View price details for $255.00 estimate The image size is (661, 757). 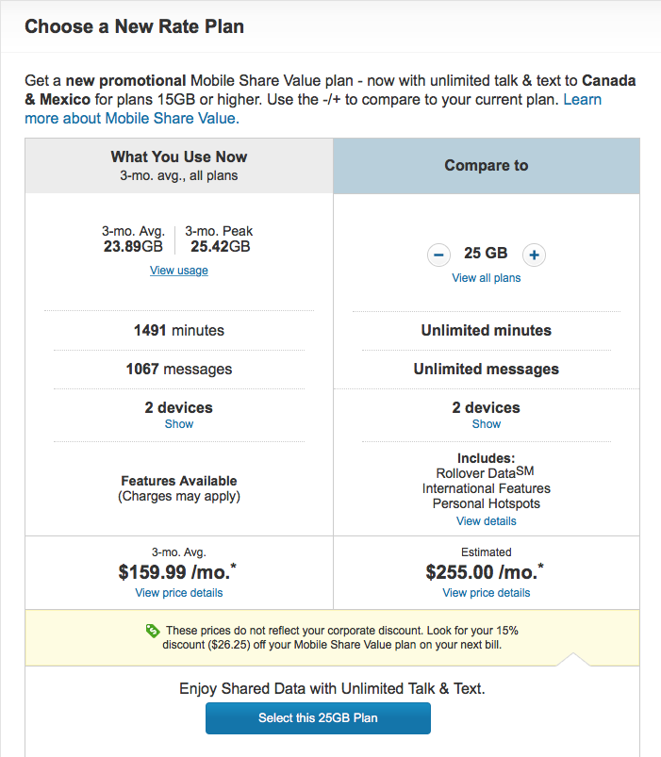[486, 593]
